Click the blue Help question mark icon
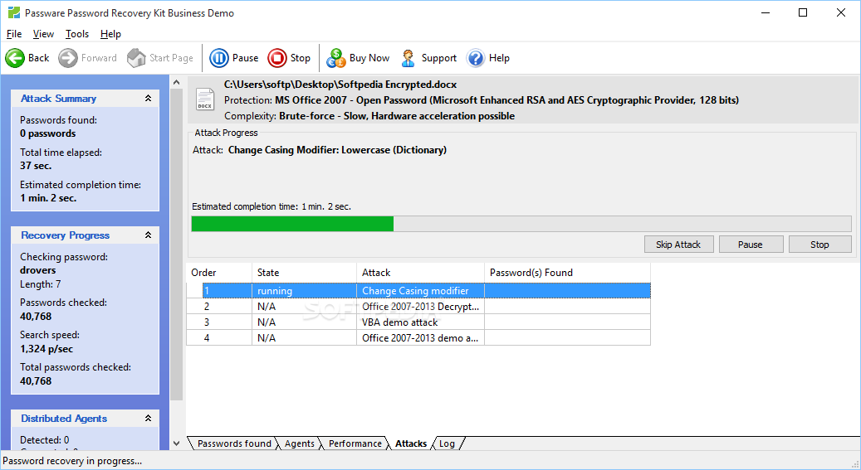The image size is (861, 470). 476,57
